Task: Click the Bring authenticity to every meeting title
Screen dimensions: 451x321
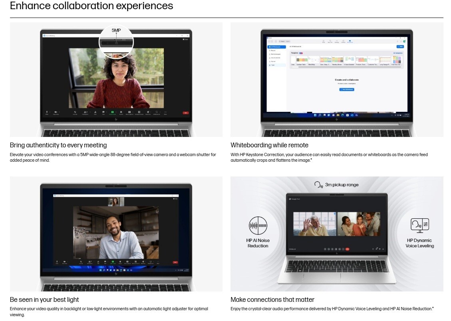Action: click(58, 145)
